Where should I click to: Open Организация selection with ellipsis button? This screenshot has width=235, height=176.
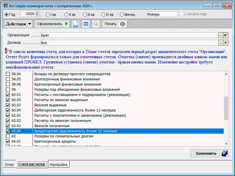[221, 35]
